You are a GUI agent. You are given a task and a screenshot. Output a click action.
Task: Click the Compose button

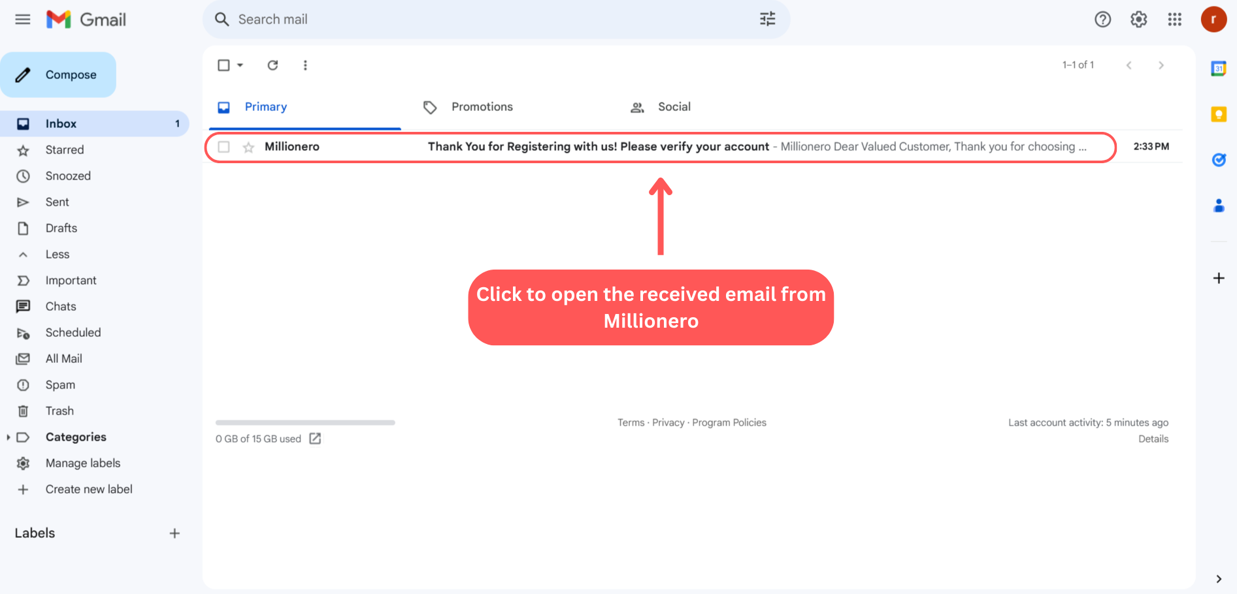[x=59, y=75]
